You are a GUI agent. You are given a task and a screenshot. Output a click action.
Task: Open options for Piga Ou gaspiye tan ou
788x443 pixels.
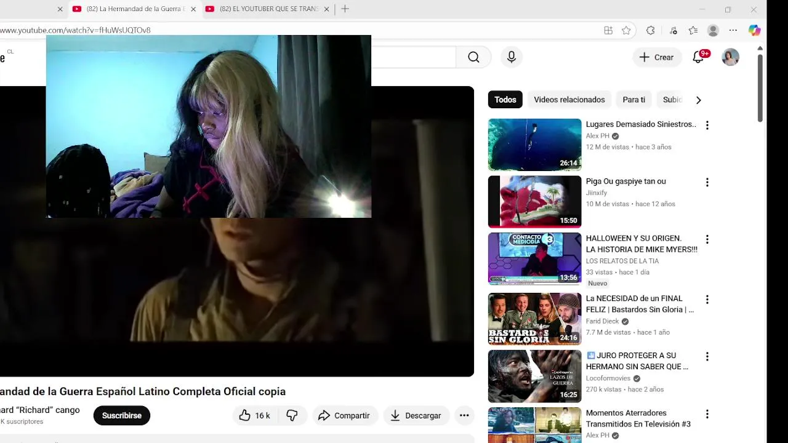(x=707, y=182)
